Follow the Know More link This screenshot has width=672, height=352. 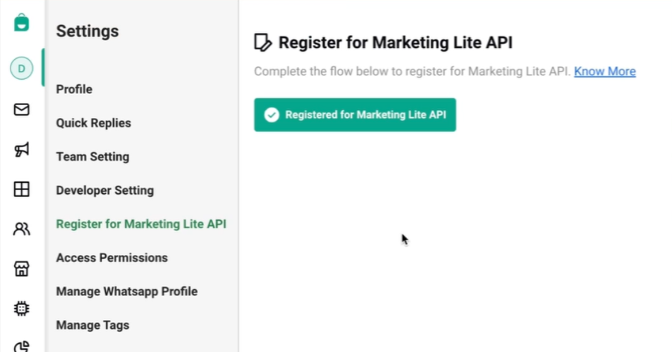point(605,71)
